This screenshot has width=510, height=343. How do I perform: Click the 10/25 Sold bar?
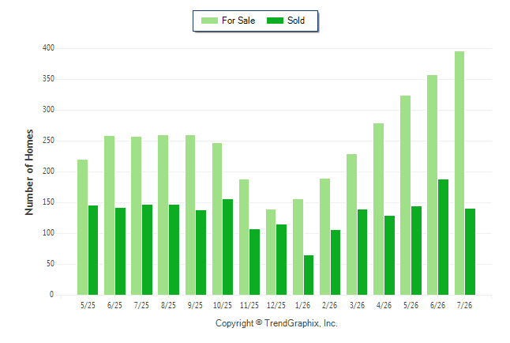pos(227,247)
